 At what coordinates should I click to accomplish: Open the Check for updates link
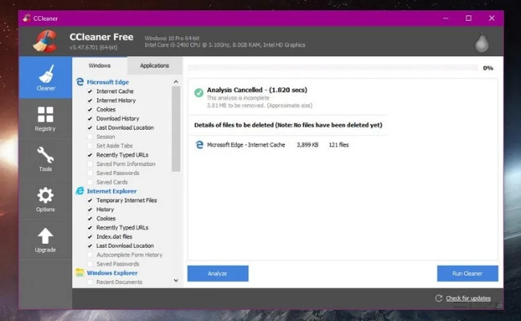468,298
